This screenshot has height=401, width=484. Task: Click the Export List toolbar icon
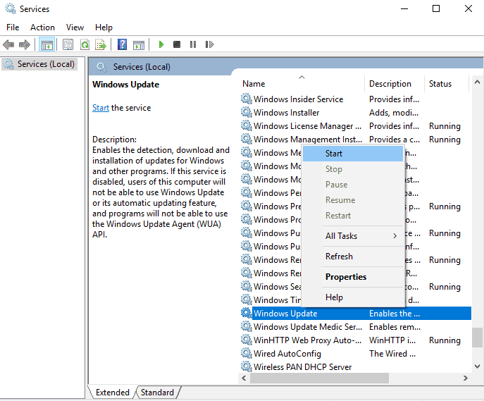(x=101, y=45)
